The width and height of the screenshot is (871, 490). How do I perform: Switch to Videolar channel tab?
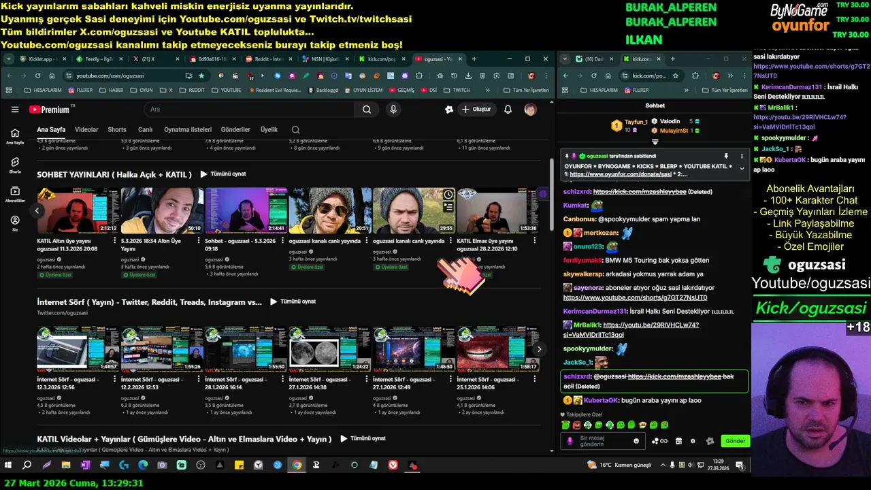click(86, 129)
